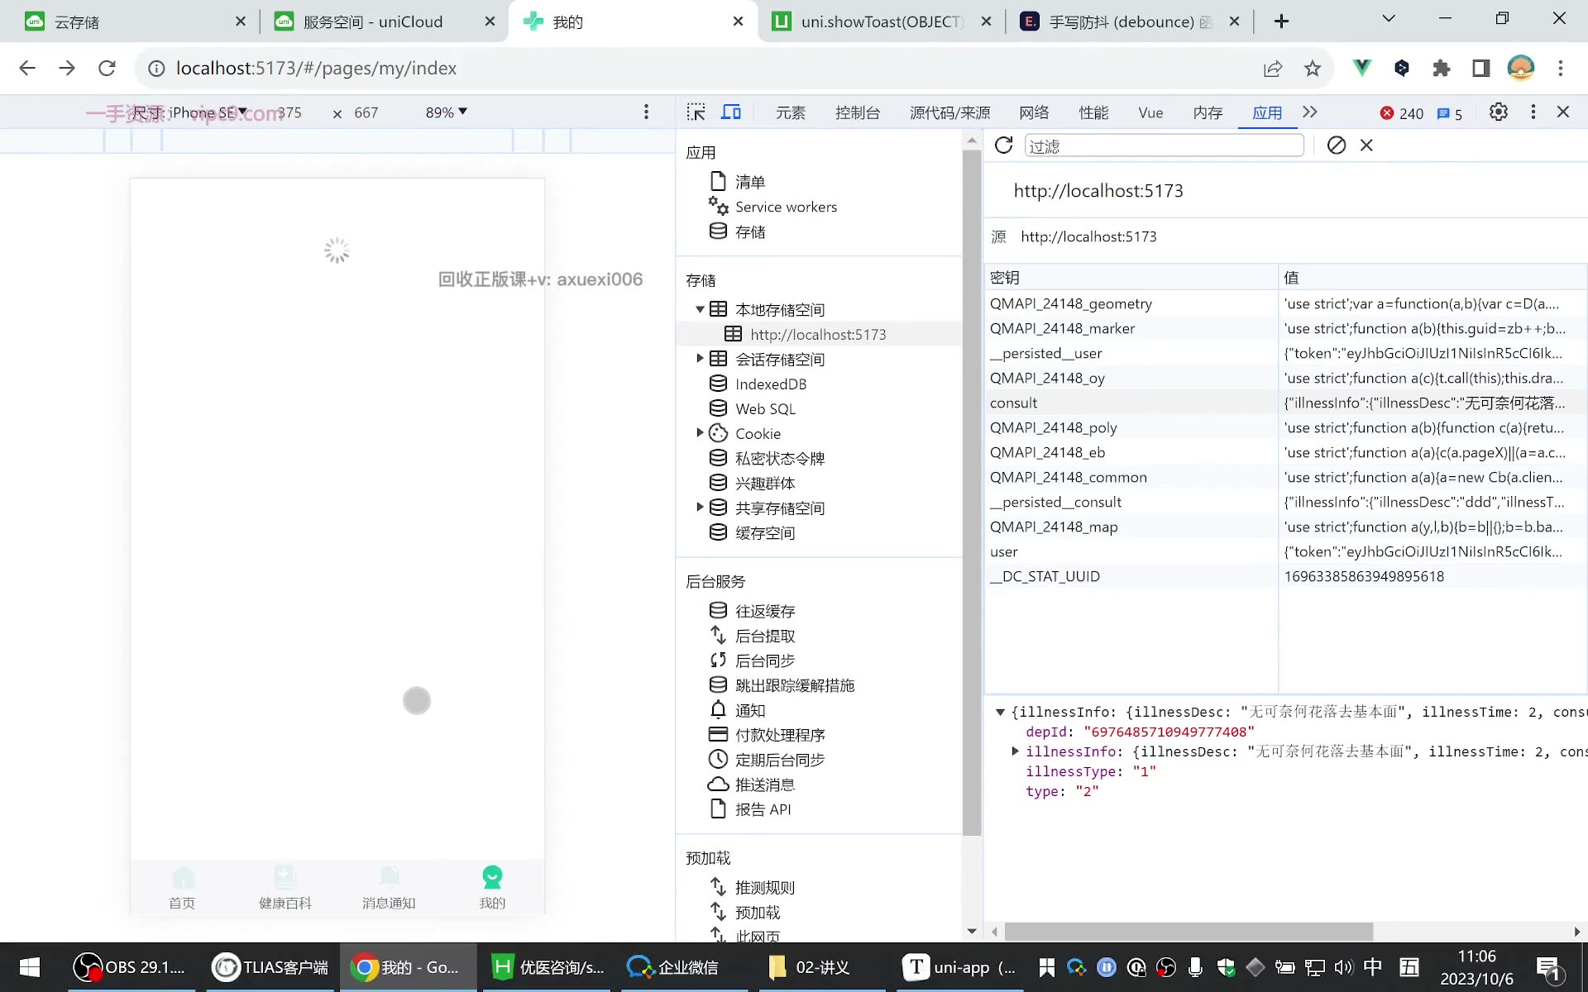Expand the 会话存储空间 tree node

click(700, 359)
